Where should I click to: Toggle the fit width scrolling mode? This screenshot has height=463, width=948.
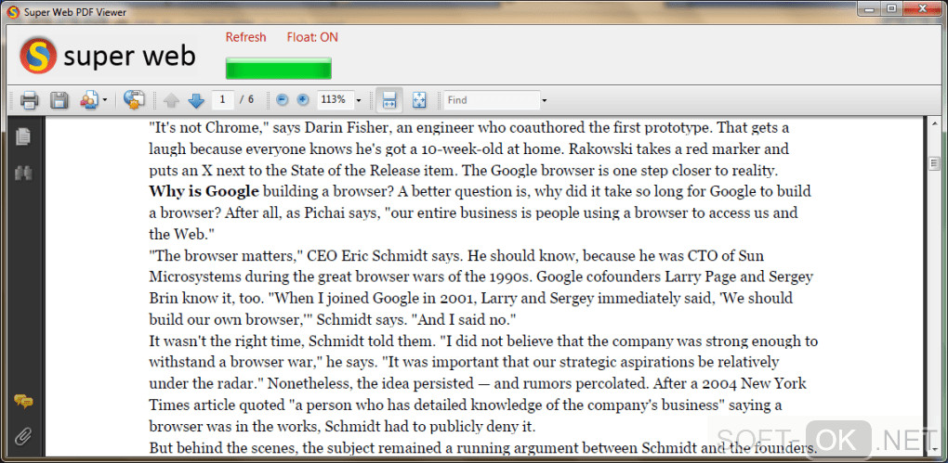[389, 100]
